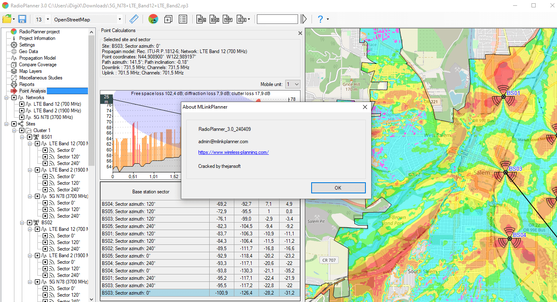Toggle Sector 0° checkbox under BS01 LTE Band 12

45,150
